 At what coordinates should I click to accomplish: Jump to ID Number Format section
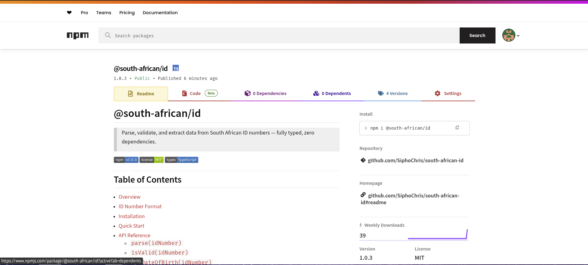coord(140,206)
